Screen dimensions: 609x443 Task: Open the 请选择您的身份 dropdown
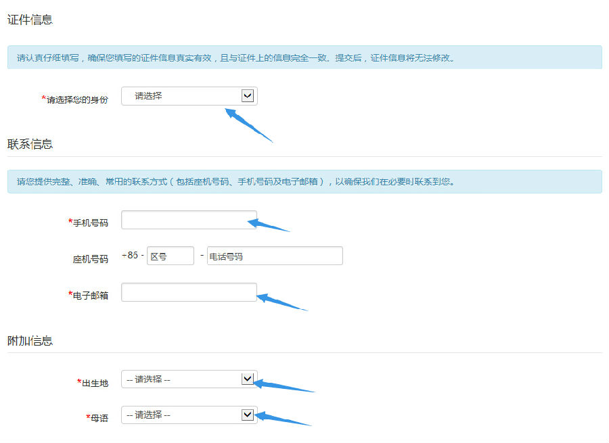[189, 95]
